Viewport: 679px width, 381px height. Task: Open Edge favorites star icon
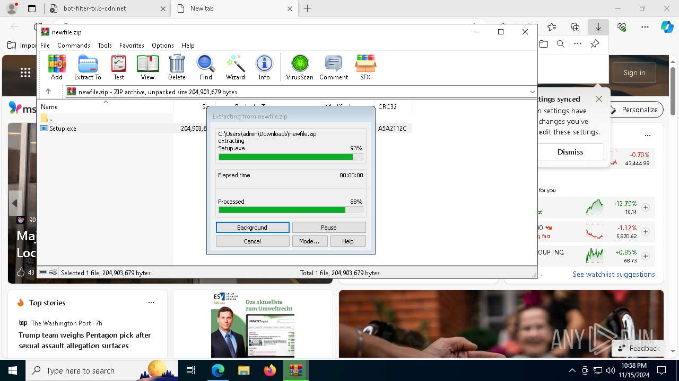[x=552, y=27]
